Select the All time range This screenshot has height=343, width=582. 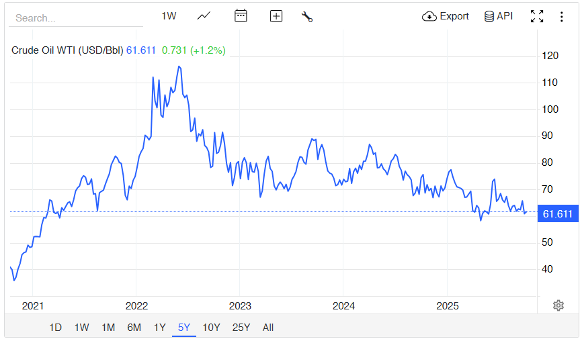[268, 328]
